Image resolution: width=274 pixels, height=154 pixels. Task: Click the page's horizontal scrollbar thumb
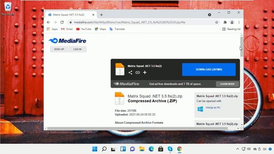[137, 128]
